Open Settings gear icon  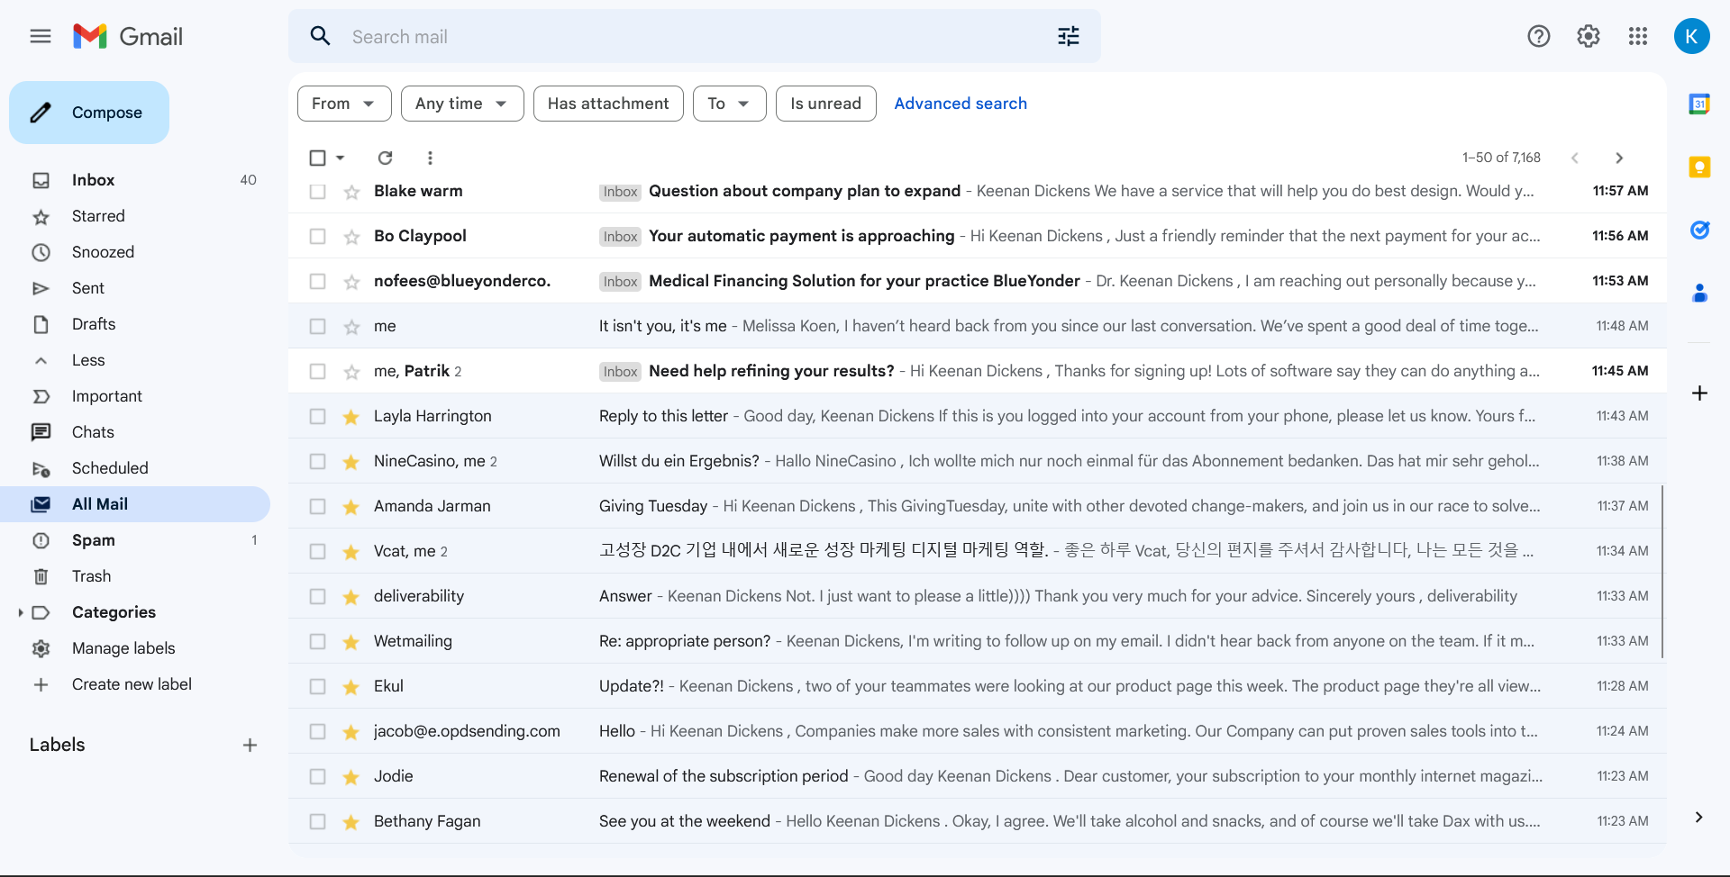point(1589,36)
